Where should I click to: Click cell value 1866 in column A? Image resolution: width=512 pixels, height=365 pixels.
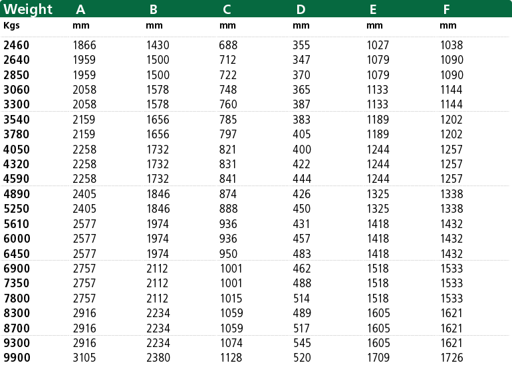[84, 45]
